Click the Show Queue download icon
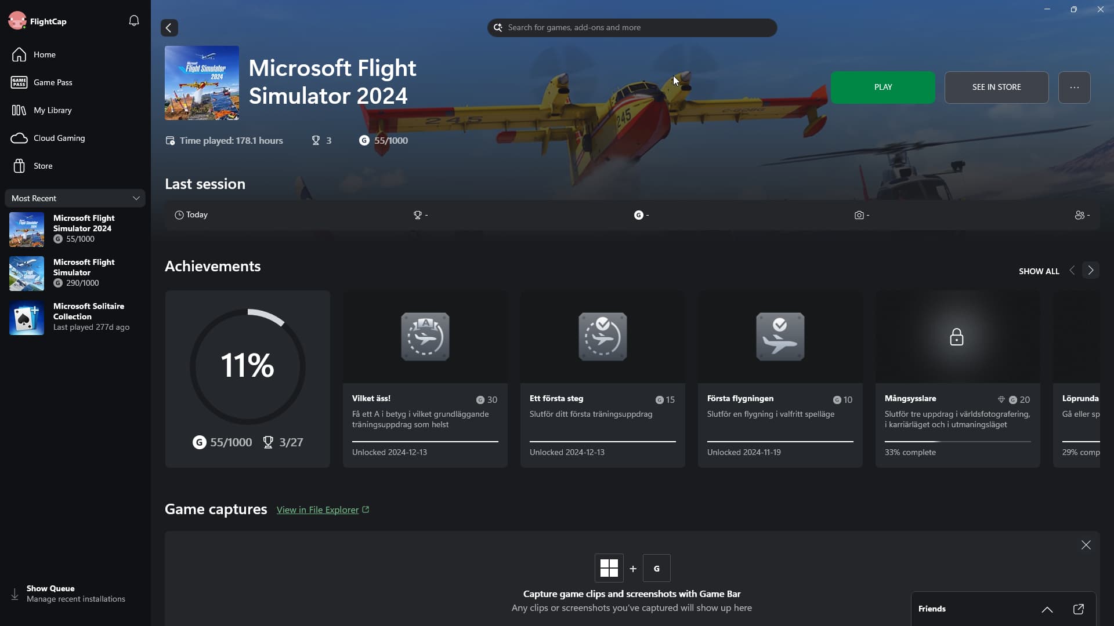 click(x=15, y=594)
